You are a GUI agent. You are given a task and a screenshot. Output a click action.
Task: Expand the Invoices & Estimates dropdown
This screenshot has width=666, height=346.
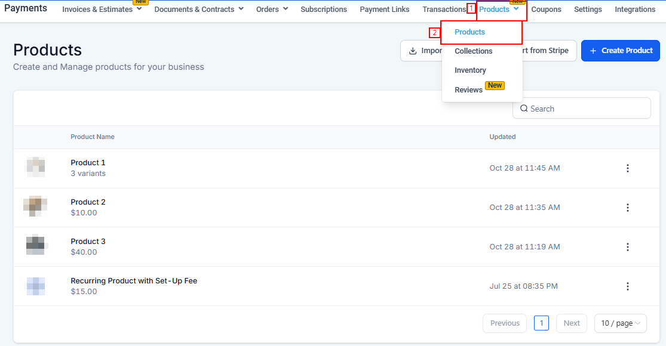click(139, 9)
